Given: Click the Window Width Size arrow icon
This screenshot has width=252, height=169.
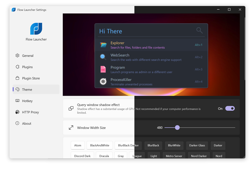Looking at the screenshot, I should pyautogui.click(x=71, y=128).
